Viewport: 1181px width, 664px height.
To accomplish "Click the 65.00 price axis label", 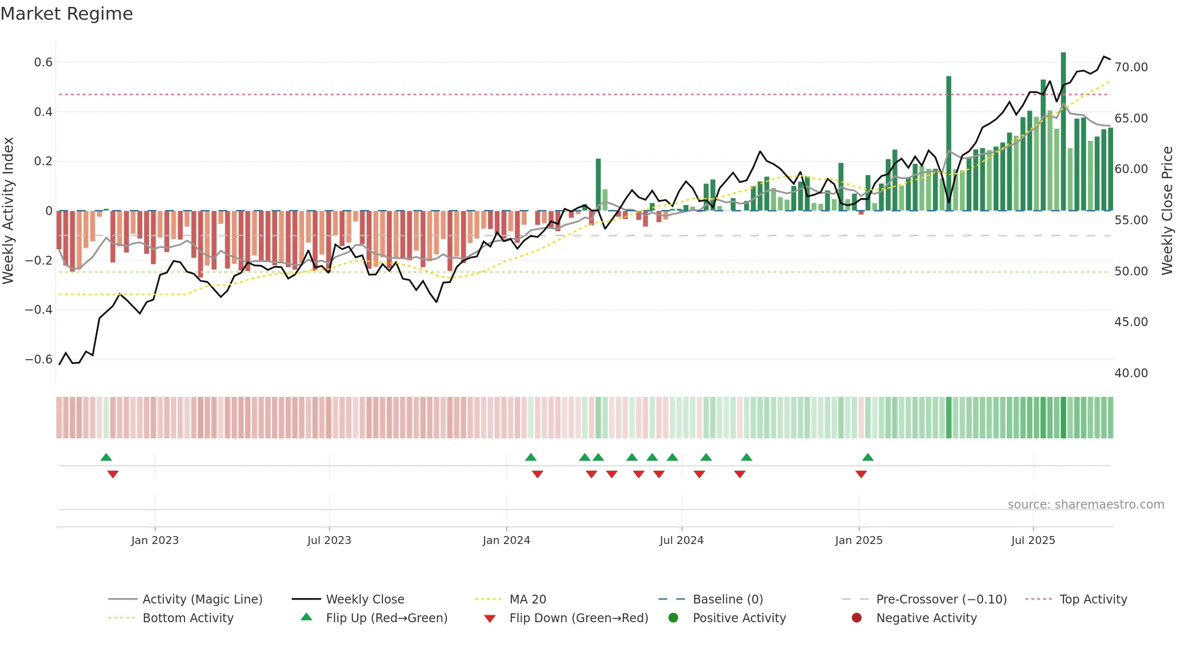I will tap(1131, 119).
